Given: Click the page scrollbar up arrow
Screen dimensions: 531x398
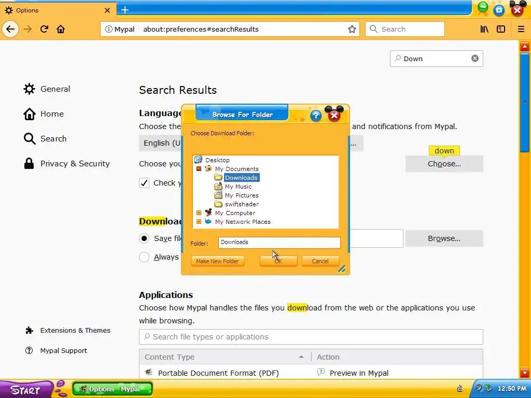Looking at the screenshot, I should 525,46.
